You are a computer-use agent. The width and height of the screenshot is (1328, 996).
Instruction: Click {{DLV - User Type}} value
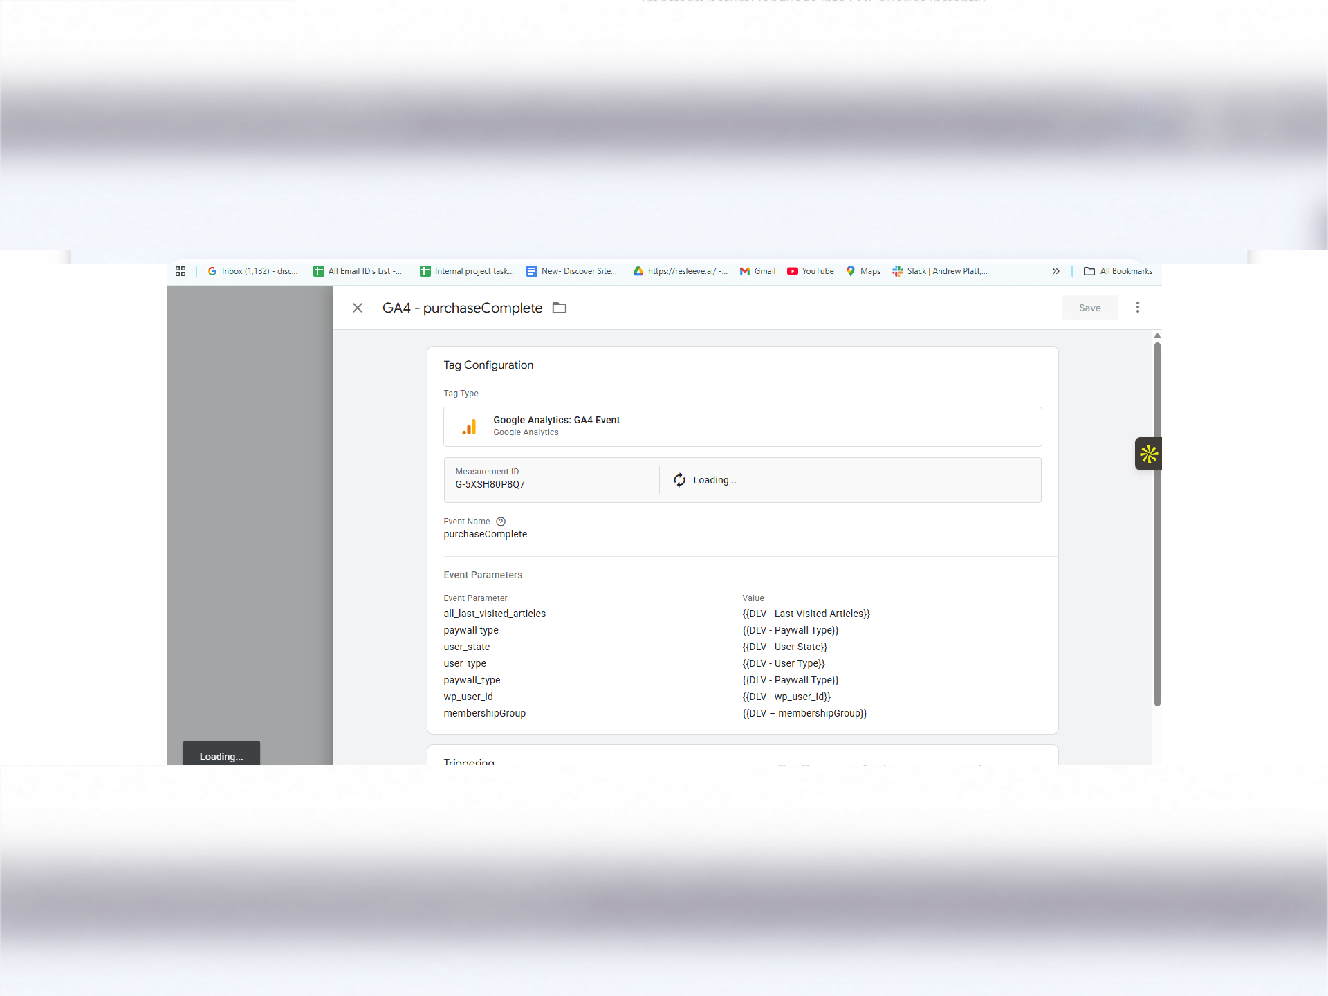[x=784, y=663]
